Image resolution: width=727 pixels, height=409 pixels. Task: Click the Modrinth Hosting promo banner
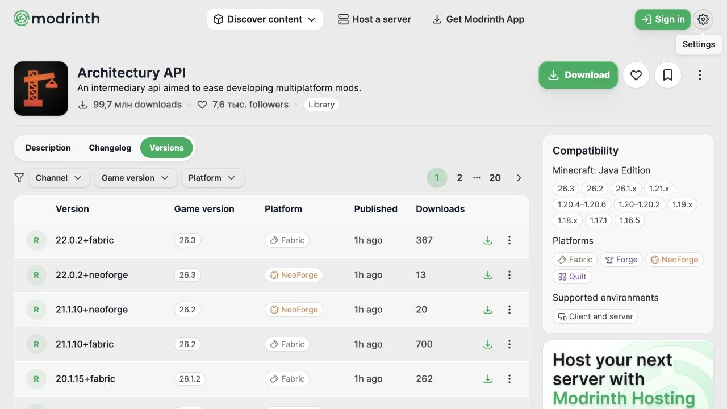pyautogui.click(x=628, y=375)
